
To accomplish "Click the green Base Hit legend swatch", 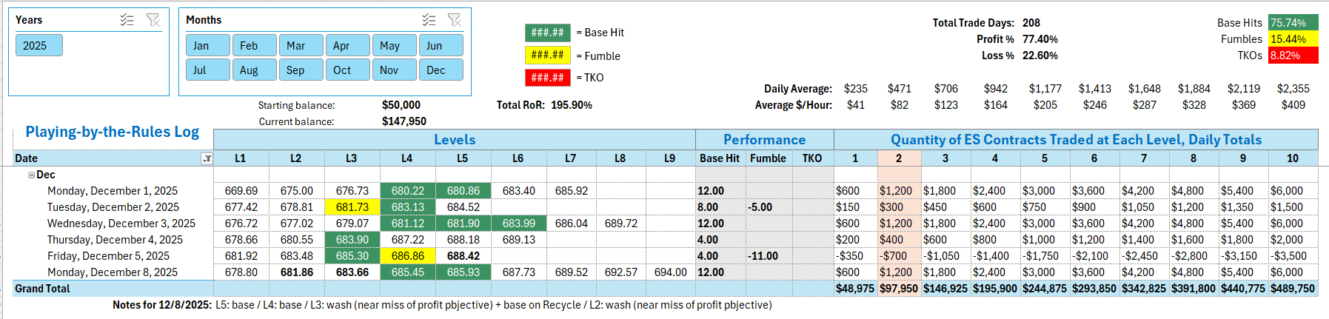I will click(547, 33).
